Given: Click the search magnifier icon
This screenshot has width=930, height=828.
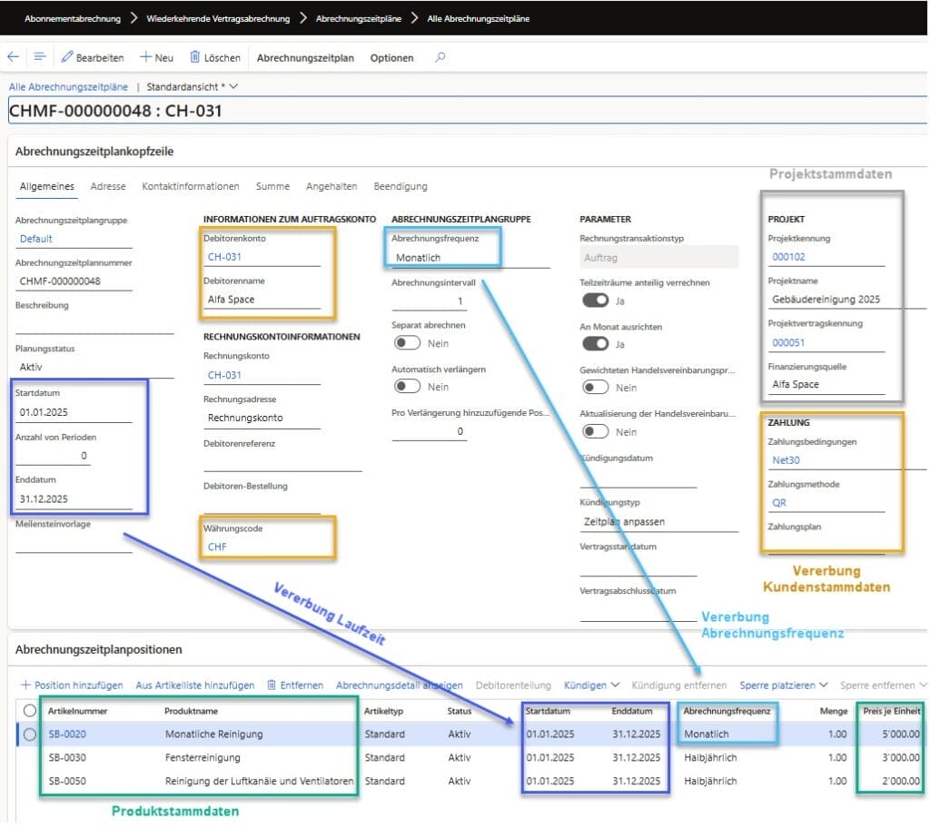Looking at the screenshot, I should pos(440,57).
